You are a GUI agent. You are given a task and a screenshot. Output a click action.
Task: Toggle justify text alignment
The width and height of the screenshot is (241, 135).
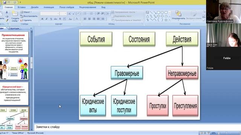[x=98, y=19]
